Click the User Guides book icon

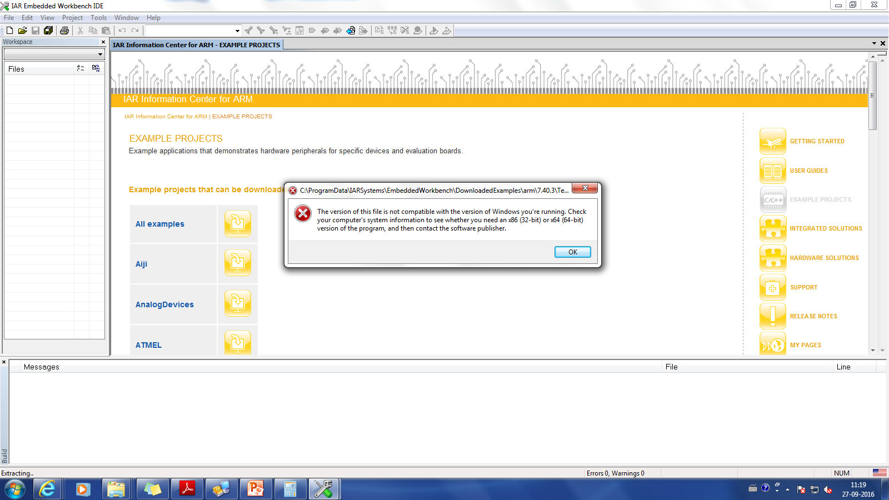pos(773,170)
